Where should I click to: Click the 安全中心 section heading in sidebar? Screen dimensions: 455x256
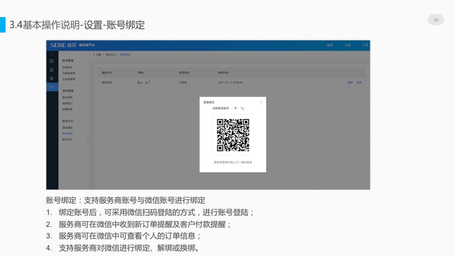(68, 121)
